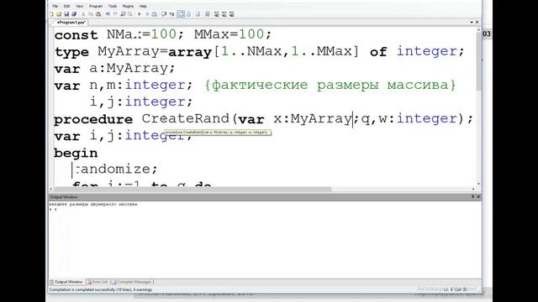Close the Program1.pas tab with the X
The width and height of the screenshot is (538, 302).
tap(477, 23)
